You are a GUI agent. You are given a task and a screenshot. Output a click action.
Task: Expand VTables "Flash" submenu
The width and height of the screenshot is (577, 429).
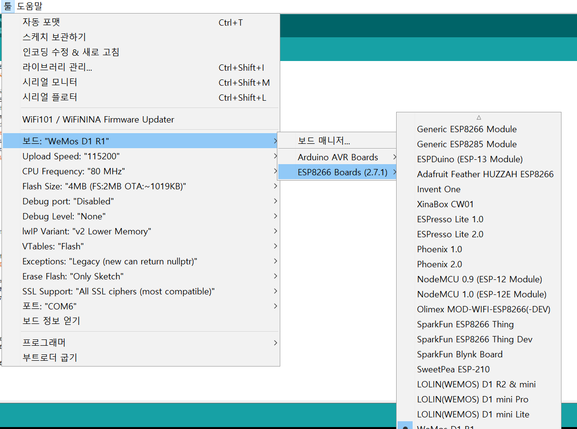click(x=141, y=246)
